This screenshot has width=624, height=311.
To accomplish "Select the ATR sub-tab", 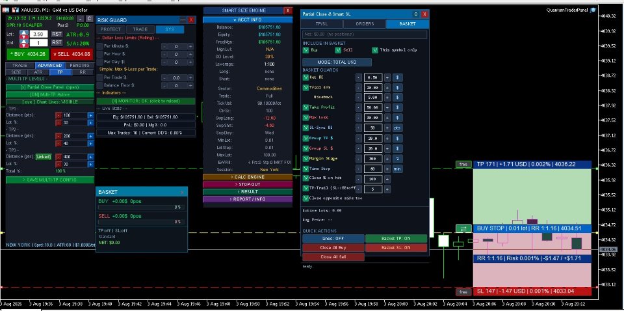I will (x=38, y=72).
